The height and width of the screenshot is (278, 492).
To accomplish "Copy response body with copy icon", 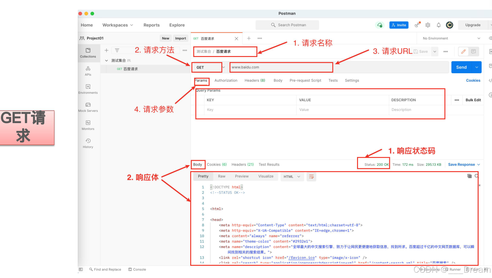I will click(x=469, y=176).
